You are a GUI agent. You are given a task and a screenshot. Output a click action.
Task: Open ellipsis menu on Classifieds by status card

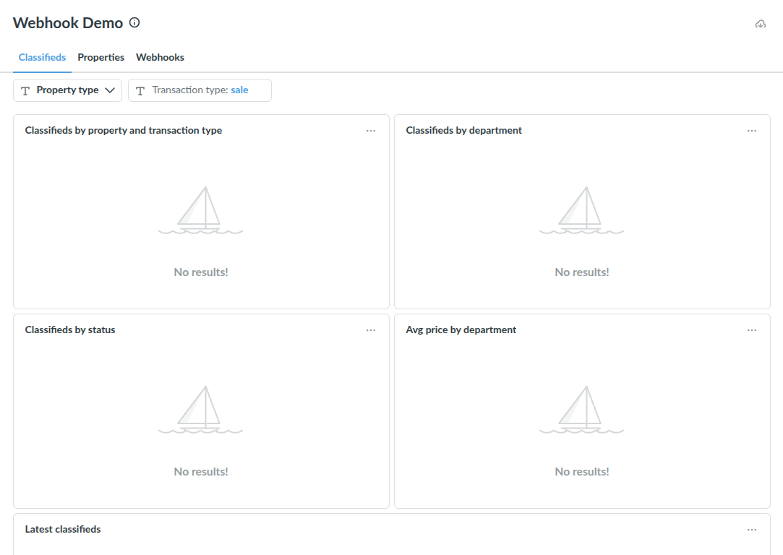[371, 330]
